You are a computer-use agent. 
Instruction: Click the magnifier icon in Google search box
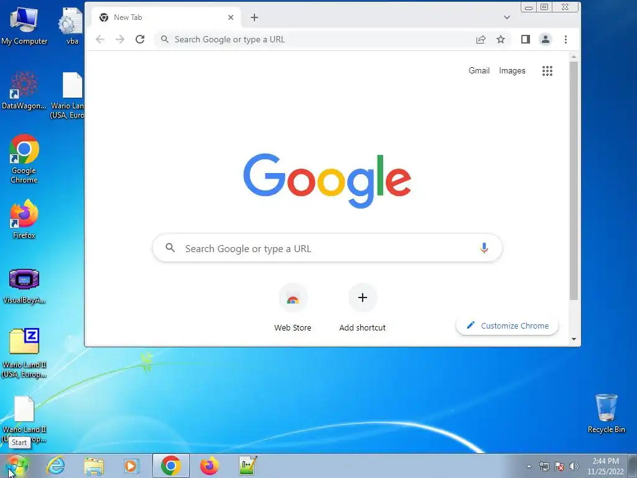(x=170, y=248)
